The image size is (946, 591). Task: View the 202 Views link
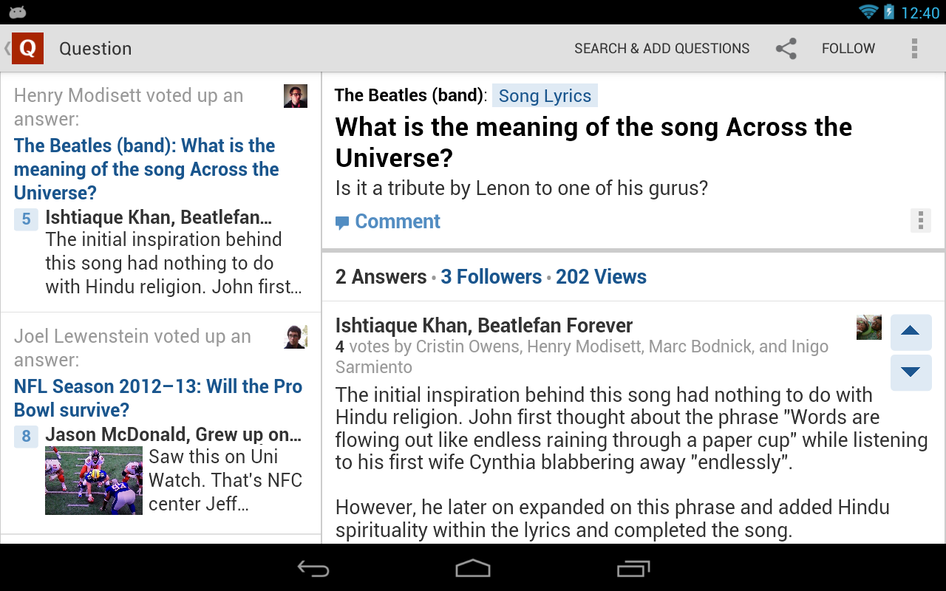tap(601, 276)
